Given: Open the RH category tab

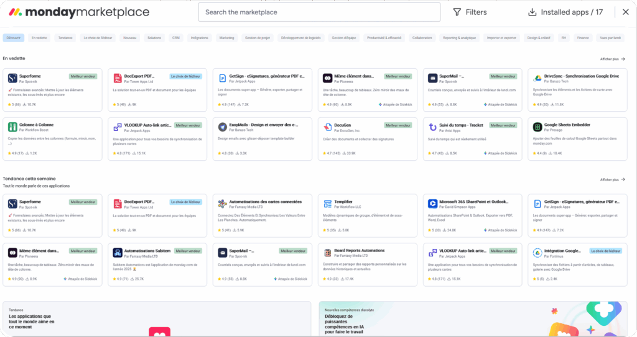Looking at the screenshot, I should 564,38.
